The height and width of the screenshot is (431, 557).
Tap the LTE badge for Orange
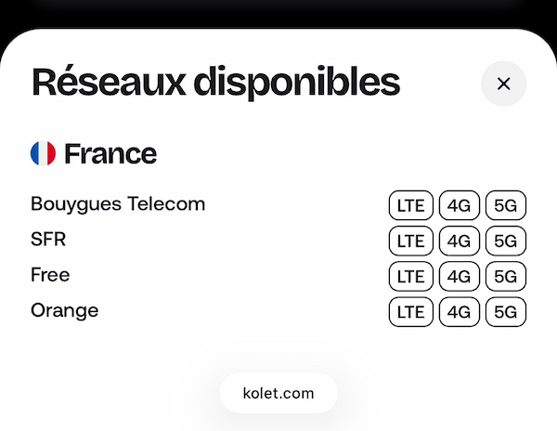coord(410,311)
